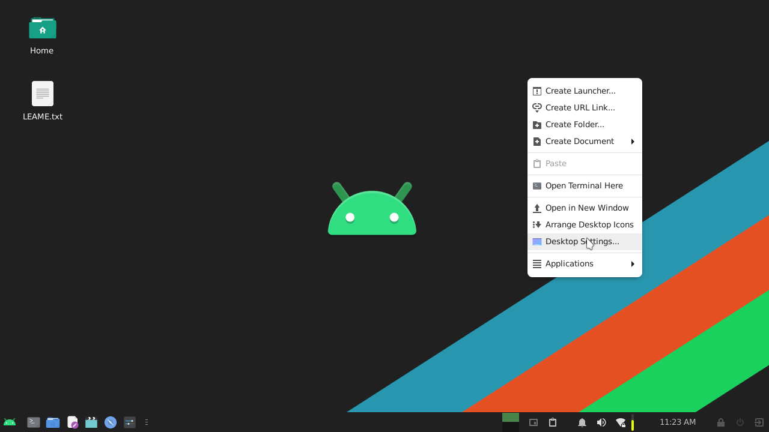The image size is (769, 432).
Task: Click the list-lines icon beside Applications
Action: tap(537, 264)
